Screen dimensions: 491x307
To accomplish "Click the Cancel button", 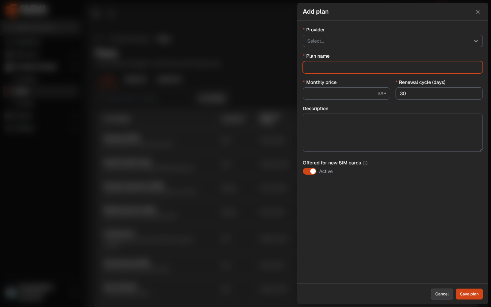I will coord(442,294).
